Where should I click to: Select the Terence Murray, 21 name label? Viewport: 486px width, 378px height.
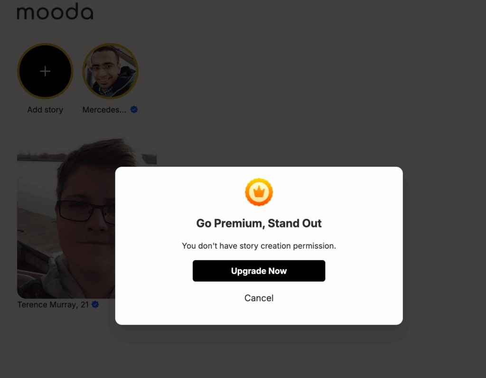(x=53, y=304)
